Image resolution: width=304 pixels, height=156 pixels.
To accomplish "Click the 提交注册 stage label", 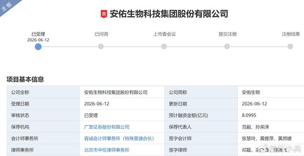I will (228, 34).
